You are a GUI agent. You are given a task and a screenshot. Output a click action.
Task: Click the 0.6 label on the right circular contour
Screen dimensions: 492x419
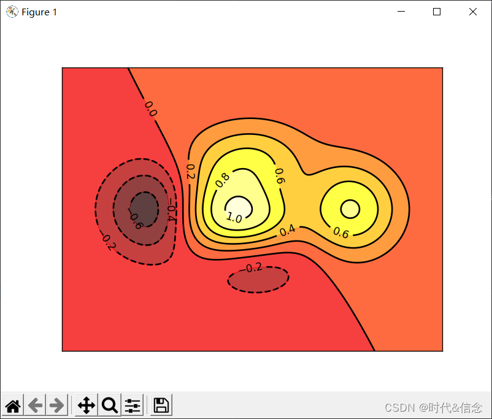(x=341, y=233)
